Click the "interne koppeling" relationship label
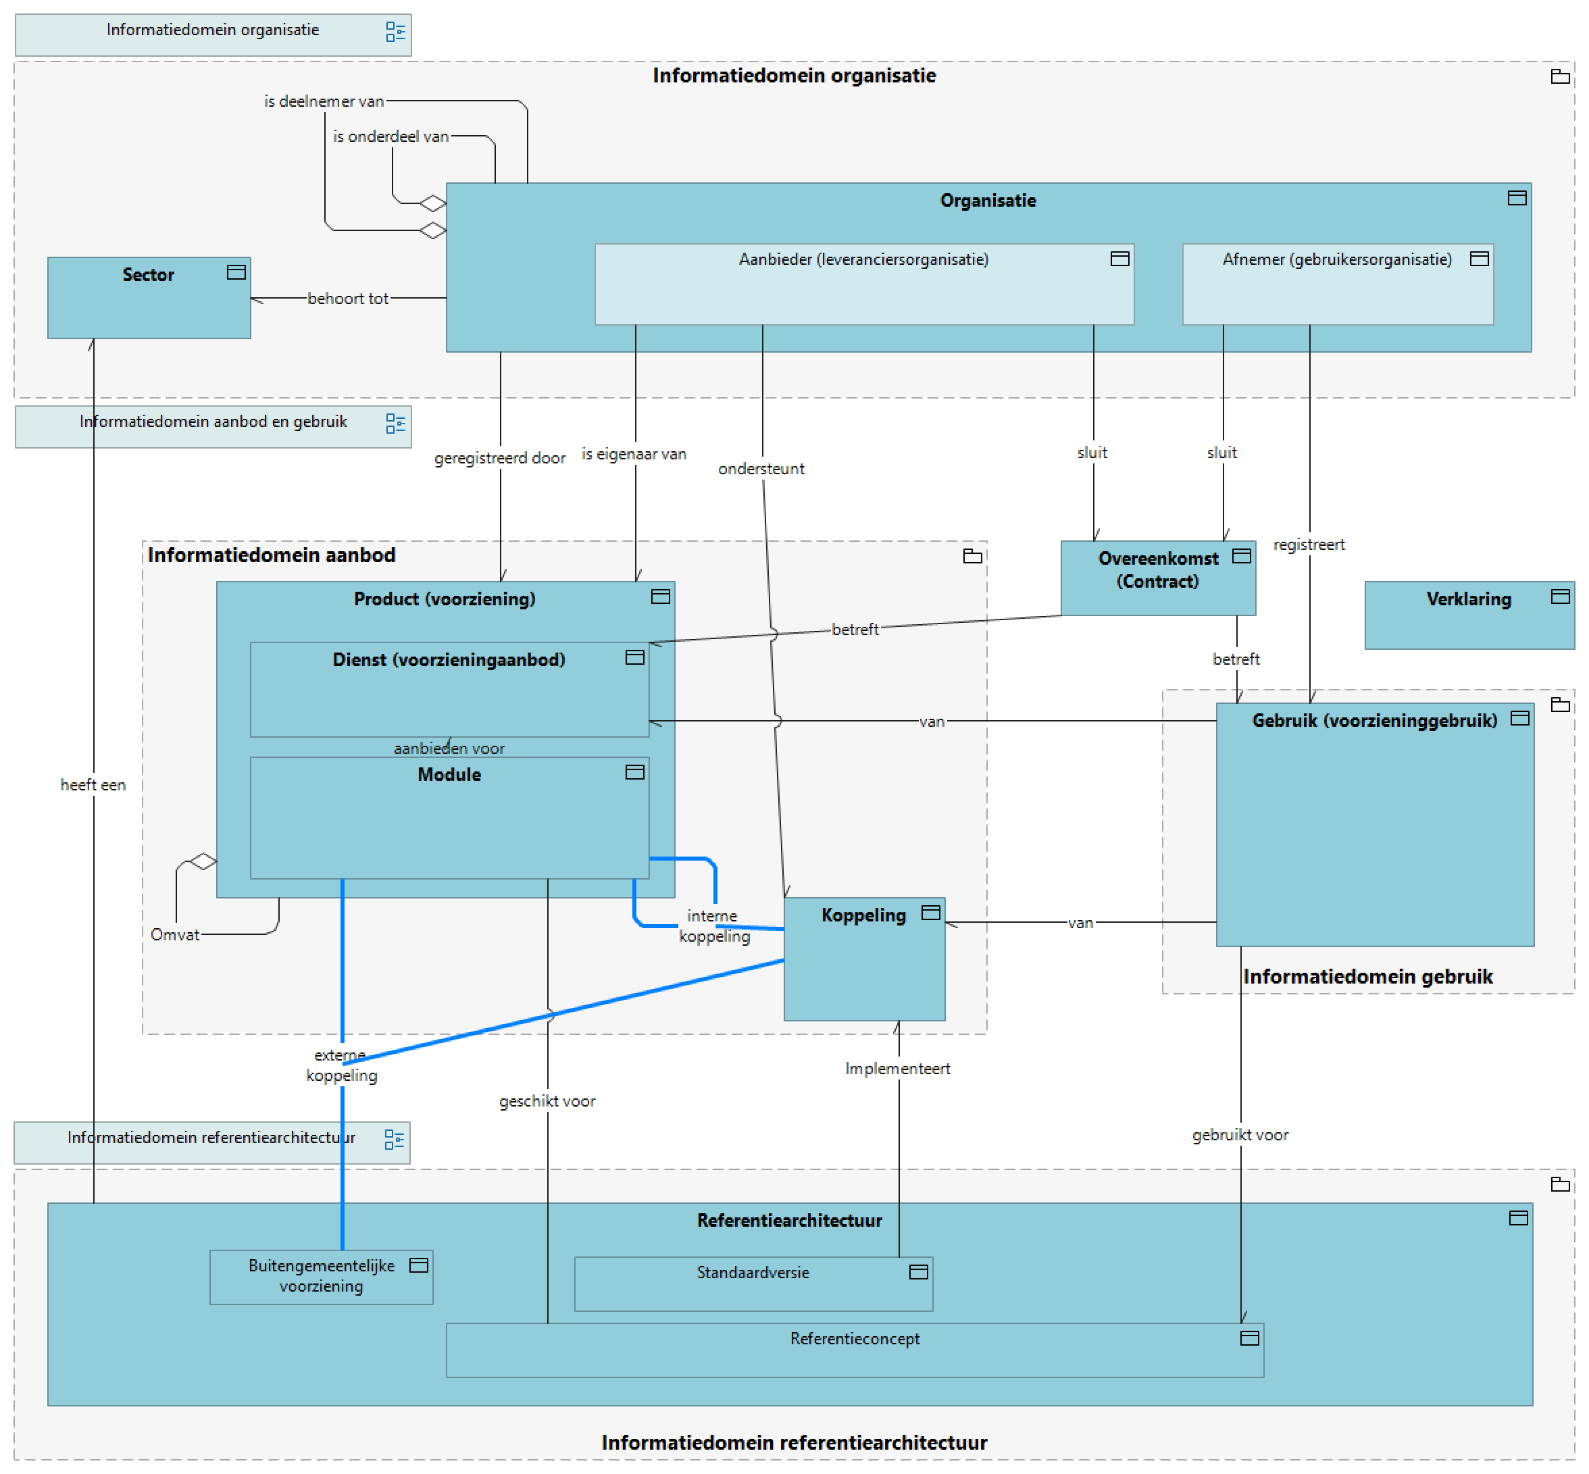The image size is (1589, 1474). (x=712, y=925)
